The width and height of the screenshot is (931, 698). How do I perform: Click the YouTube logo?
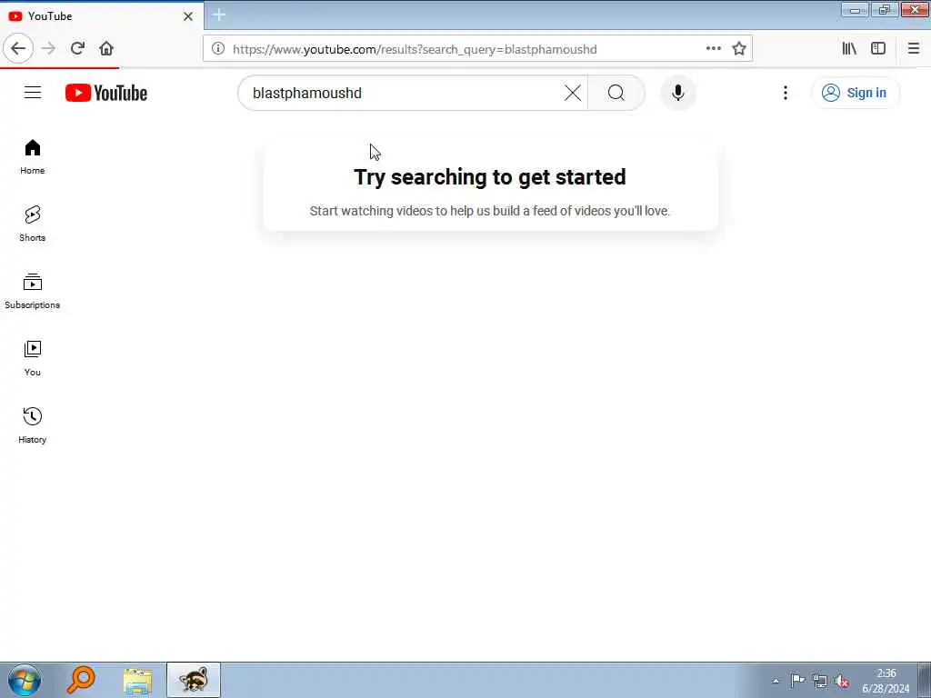pos(106,93)
